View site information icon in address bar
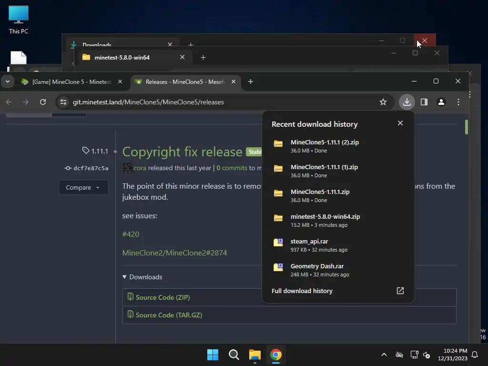 (x=63, y=102)
